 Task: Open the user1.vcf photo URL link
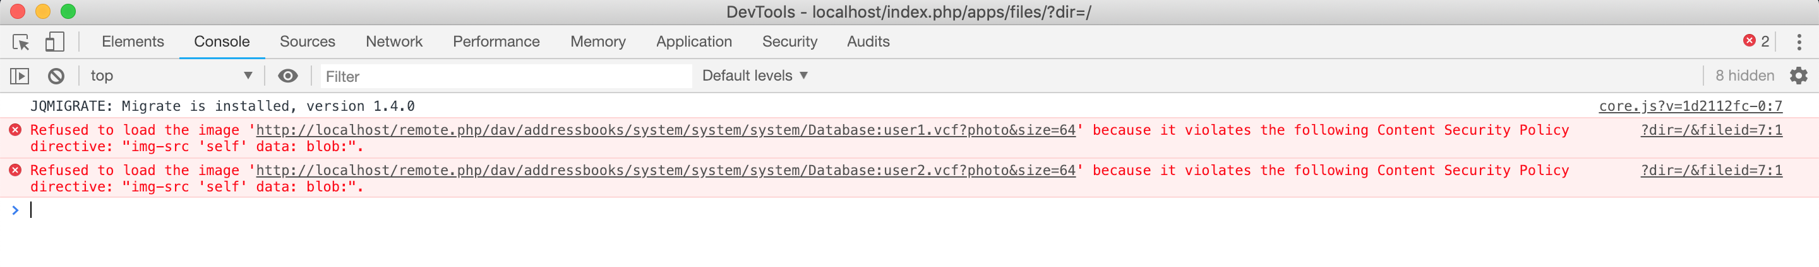coord(665,130)
